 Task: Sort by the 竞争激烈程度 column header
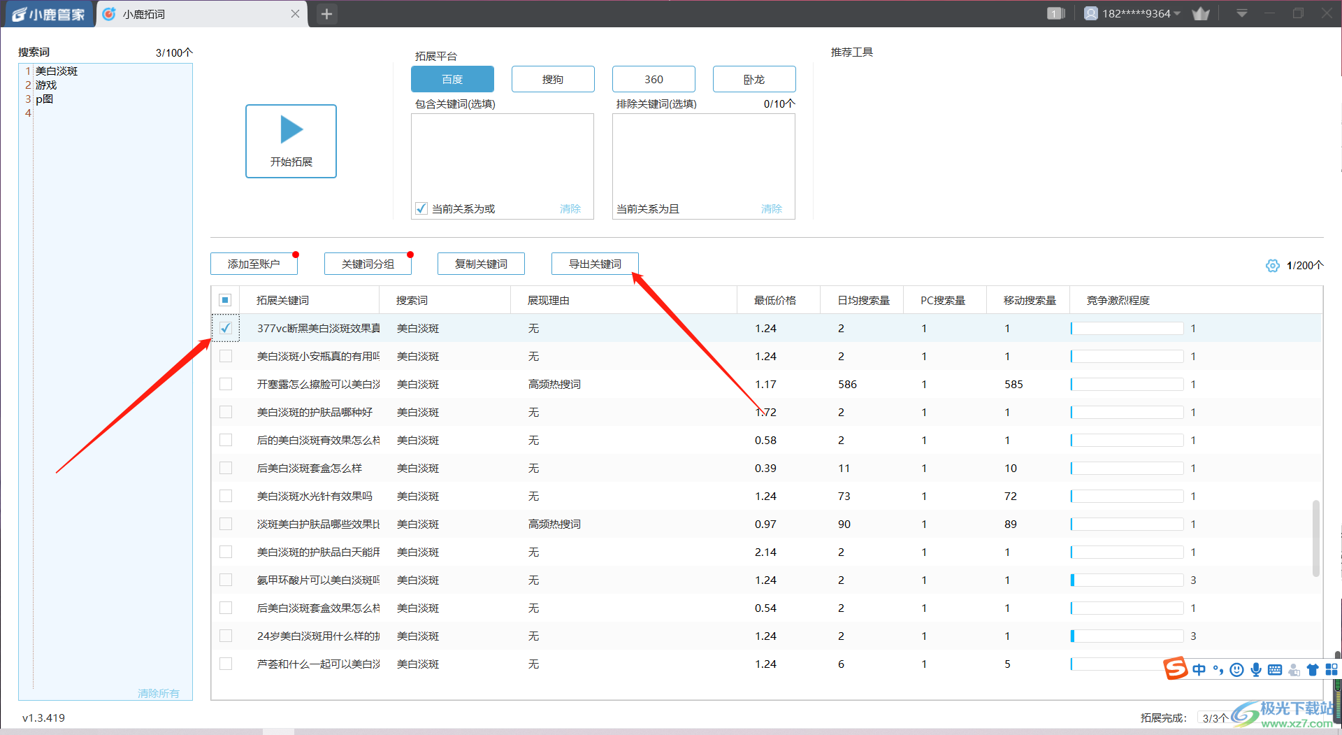click(1118, 300)
